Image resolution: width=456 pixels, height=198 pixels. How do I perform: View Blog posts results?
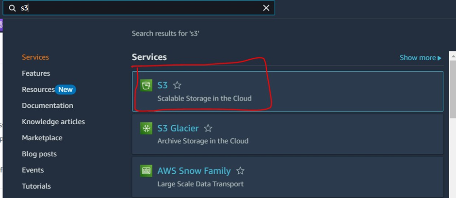pyautogui.click(x=39, y=154)
